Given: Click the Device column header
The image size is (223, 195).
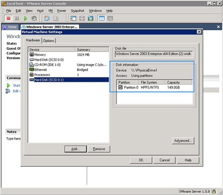Looking at the screenshot, I should [52, 50].
